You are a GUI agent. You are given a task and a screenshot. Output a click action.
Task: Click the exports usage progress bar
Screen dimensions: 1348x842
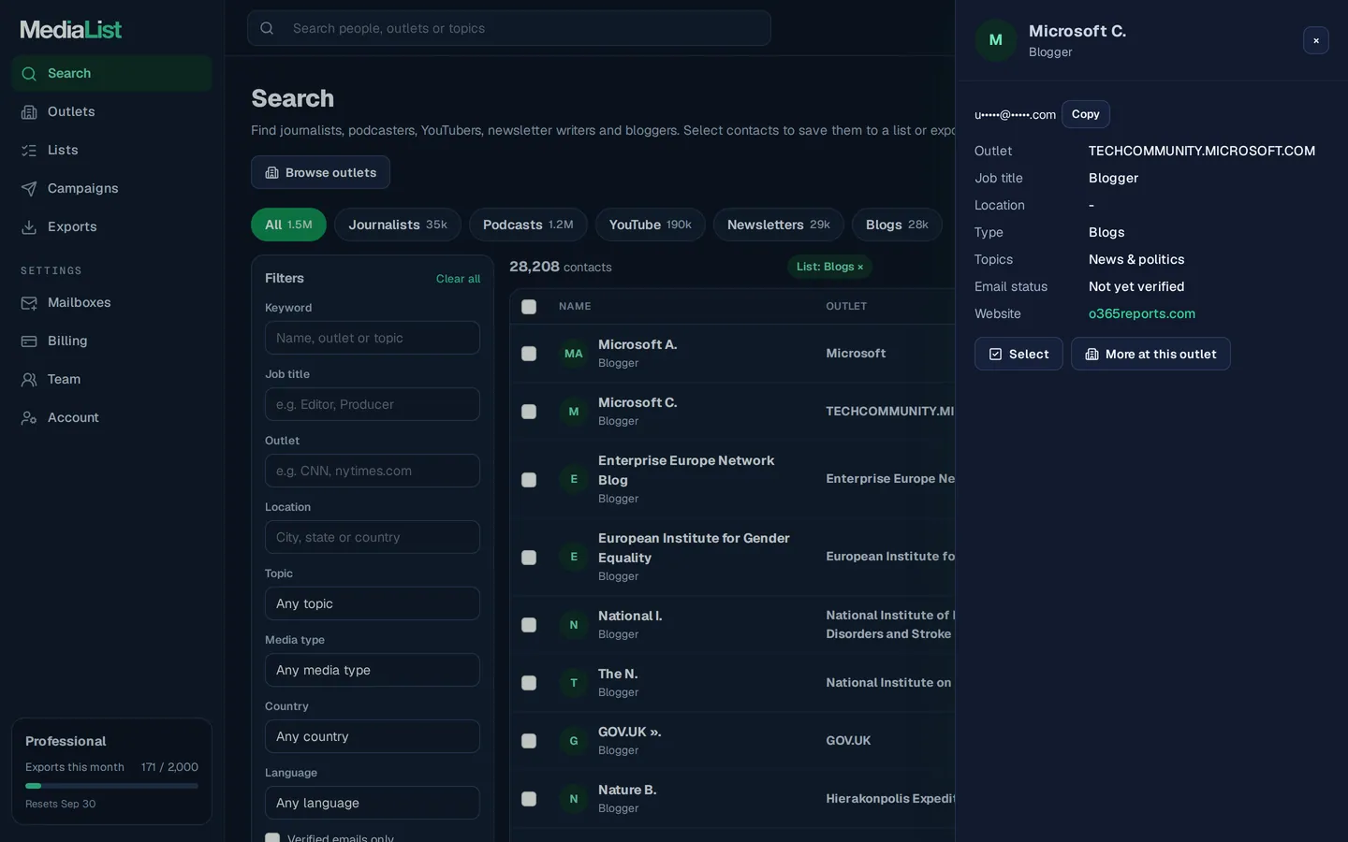(x=111, y=786)
